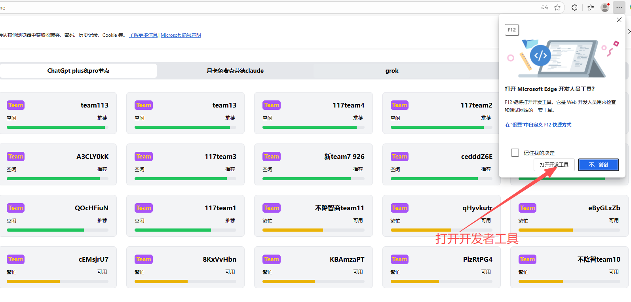Select the KBAmzaPT card title

347,259
